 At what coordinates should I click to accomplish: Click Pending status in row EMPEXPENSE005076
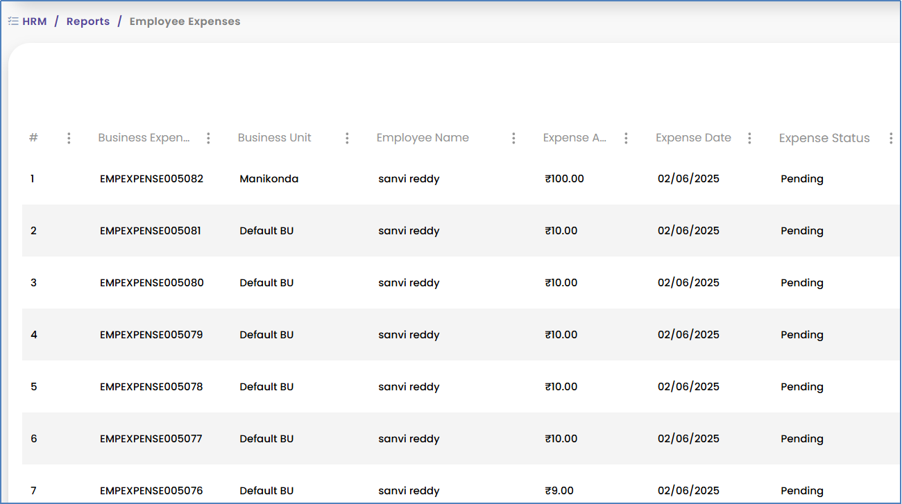pyautogui.click(x=802, y=491)
